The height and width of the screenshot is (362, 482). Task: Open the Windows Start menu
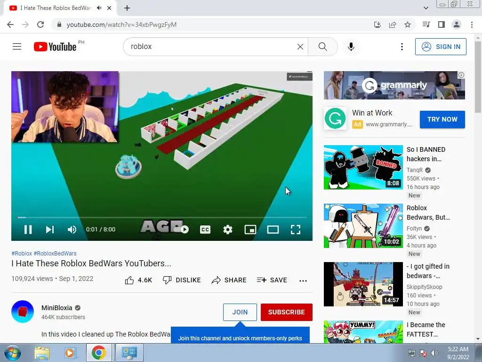coord(12,353)
